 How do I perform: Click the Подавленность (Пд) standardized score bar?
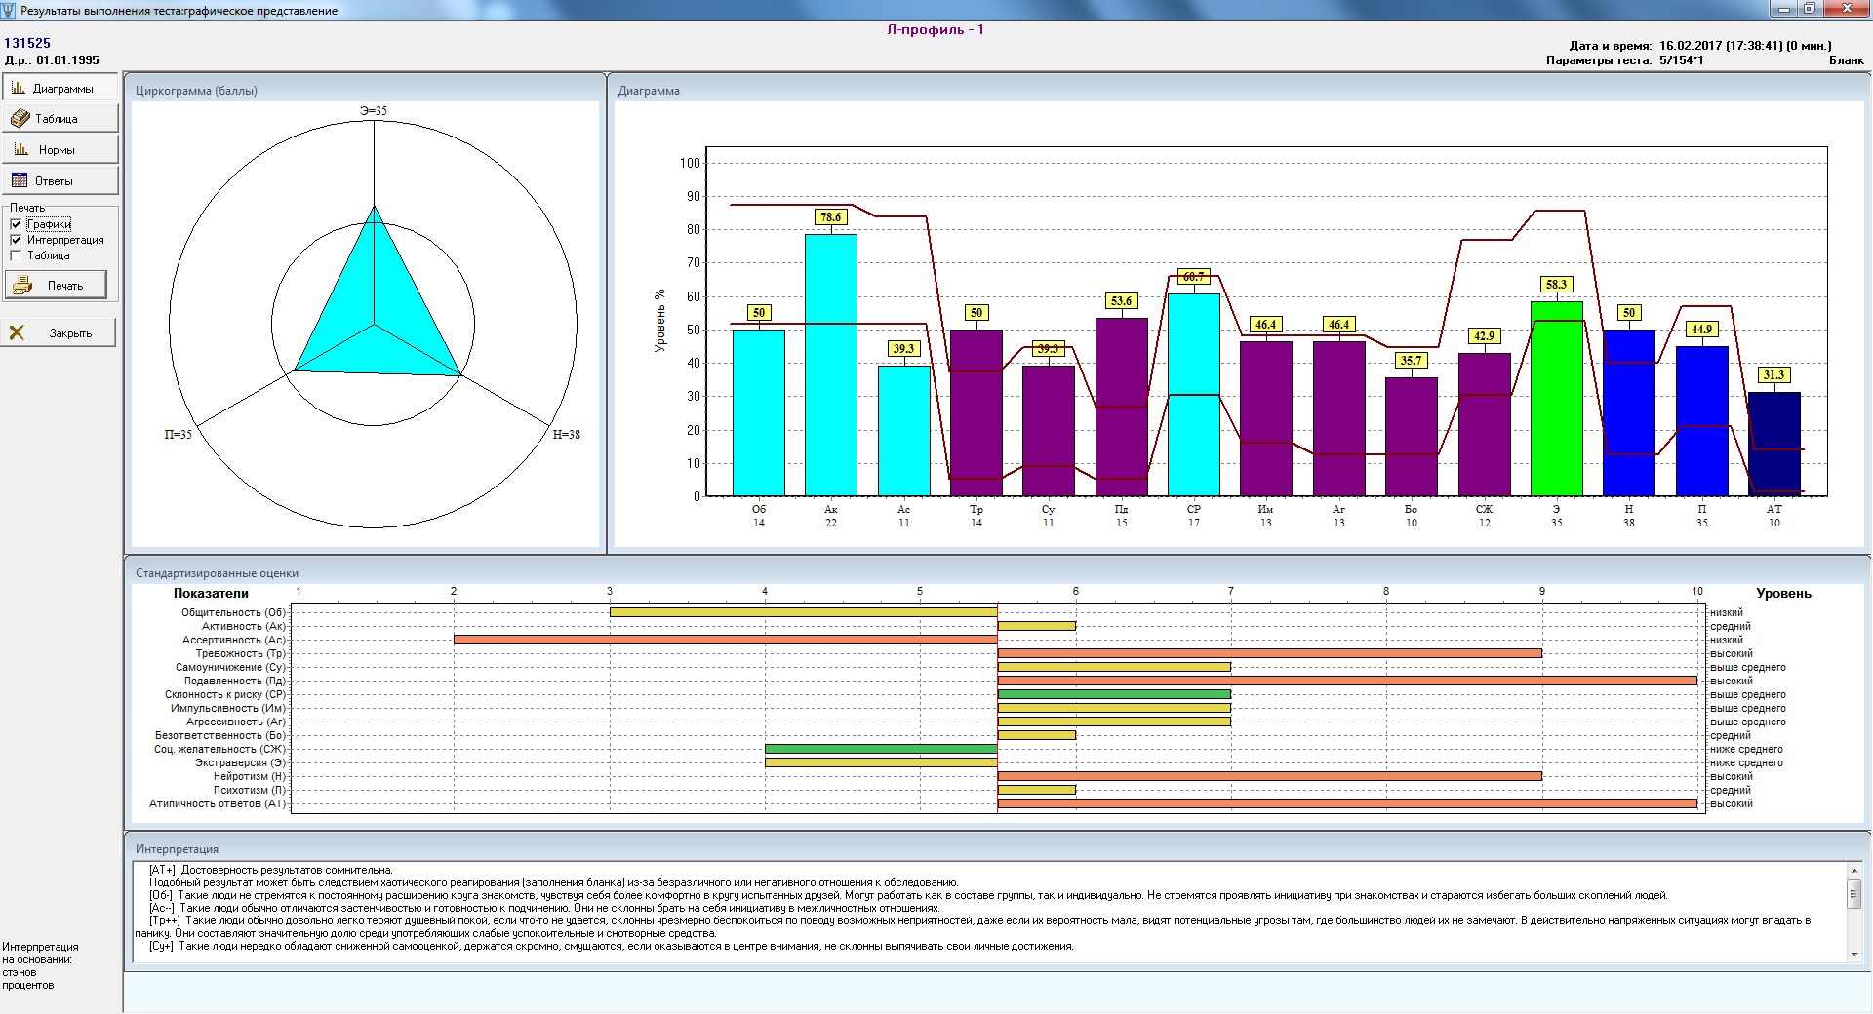[1346, 681]
